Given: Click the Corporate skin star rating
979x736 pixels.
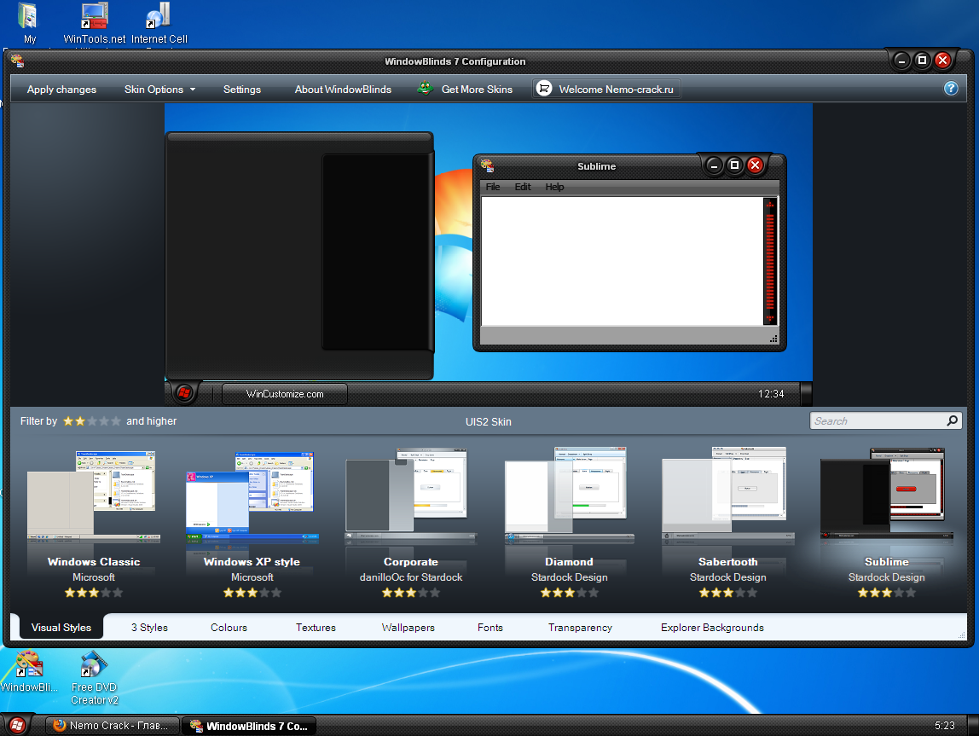Looking at the screenshot, I should (411, 593).
